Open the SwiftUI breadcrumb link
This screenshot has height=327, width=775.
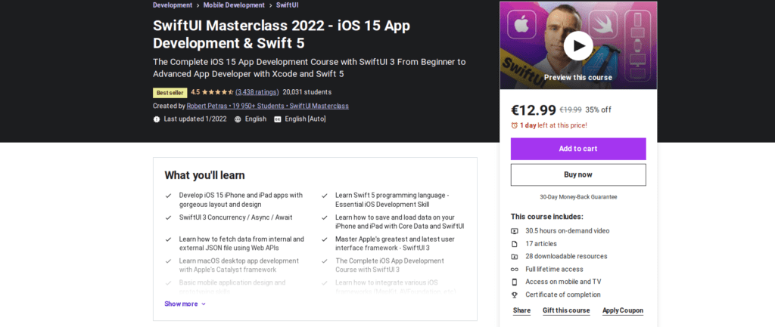pos(287,5)
